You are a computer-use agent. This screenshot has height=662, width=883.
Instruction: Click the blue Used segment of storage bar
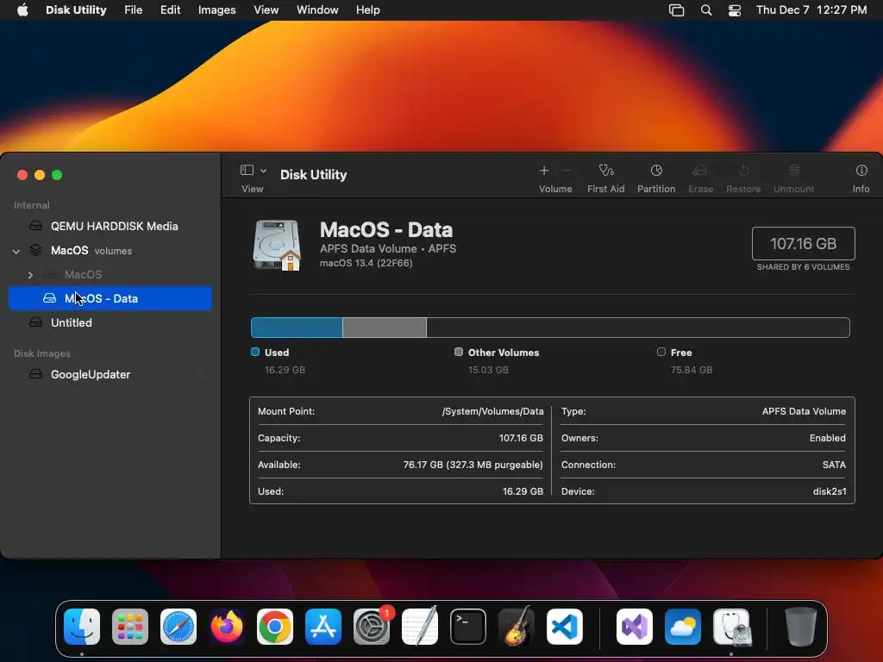point(297,328)
